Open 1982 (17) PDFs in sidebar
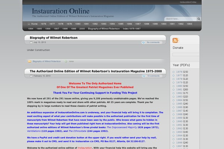224x149 pixels. pos(182,93)
